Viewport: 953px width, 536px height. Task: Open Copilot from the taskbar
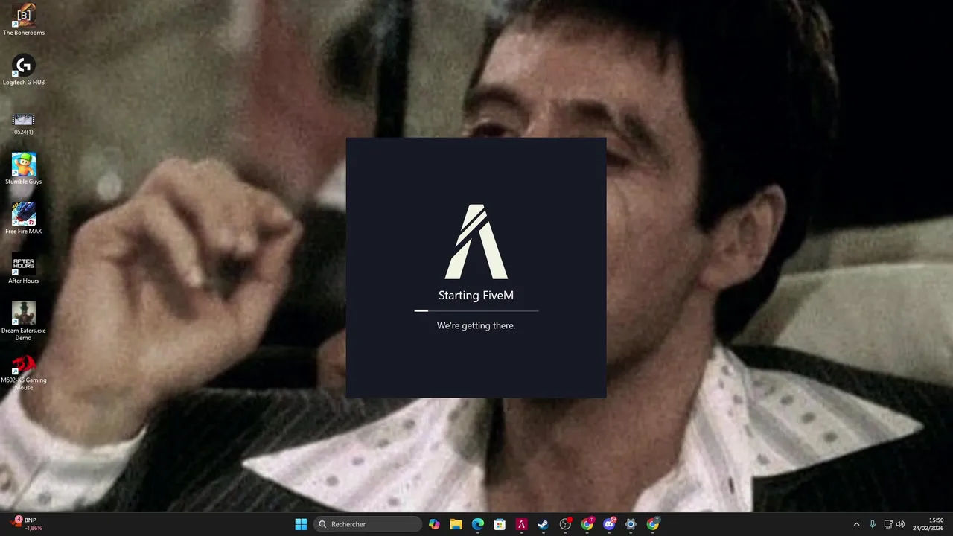(434, 524)
